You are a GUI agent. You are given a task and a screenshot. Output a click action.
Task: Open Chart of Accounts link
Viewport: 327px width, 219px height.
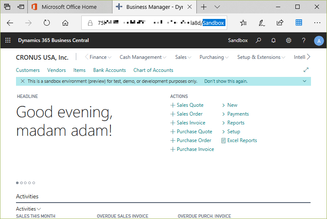(153, 70)
